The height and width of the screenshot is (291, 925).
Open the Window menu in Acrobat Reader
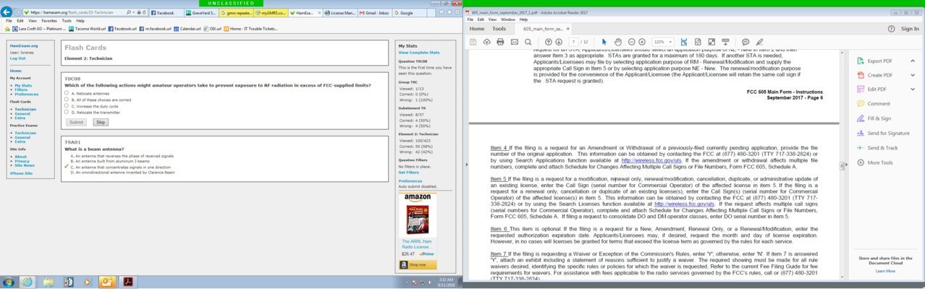(508, 19)
